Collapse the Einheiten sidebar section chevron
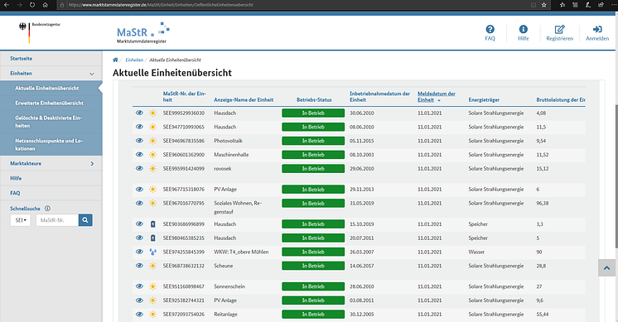The width and height of the screenshot is (618, 322). [92, 74]
